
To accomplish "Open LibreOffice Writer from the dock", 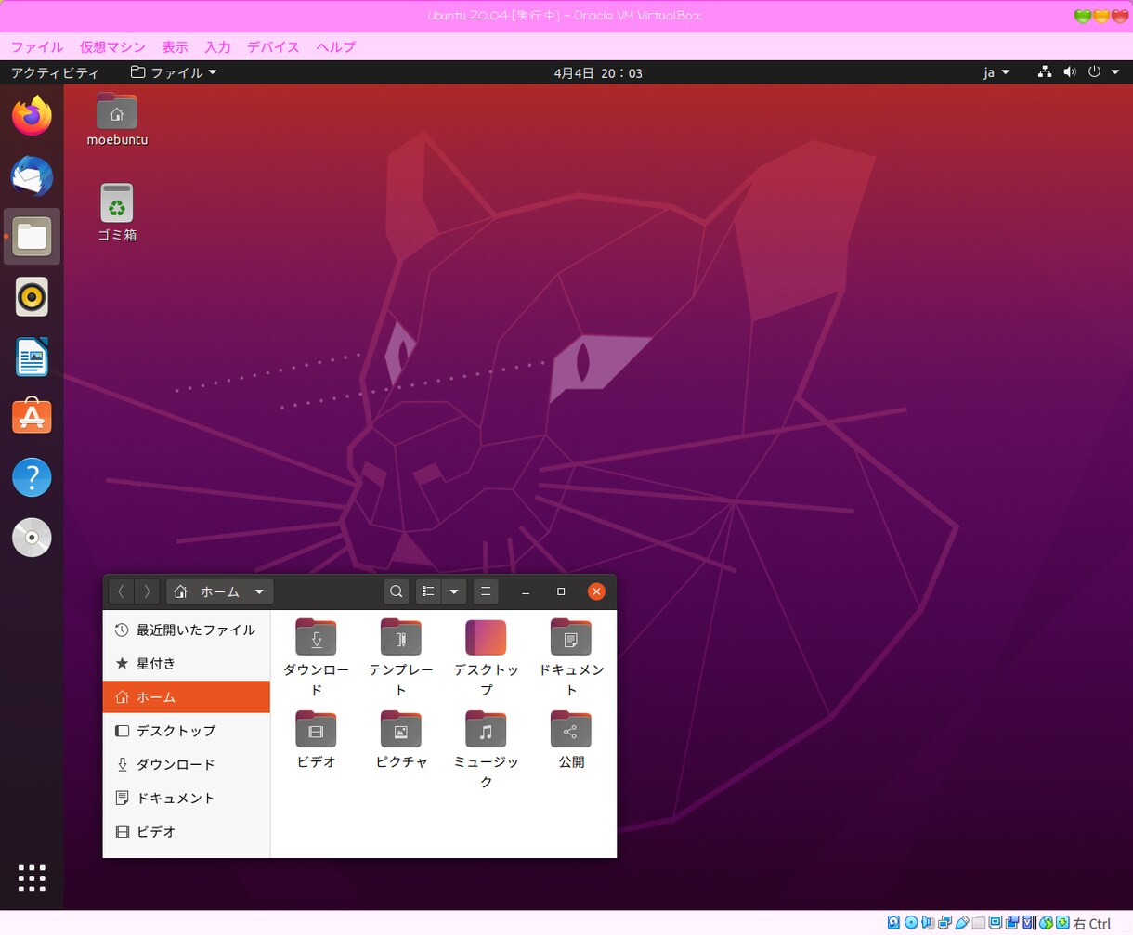I will (x=32, y=357).
